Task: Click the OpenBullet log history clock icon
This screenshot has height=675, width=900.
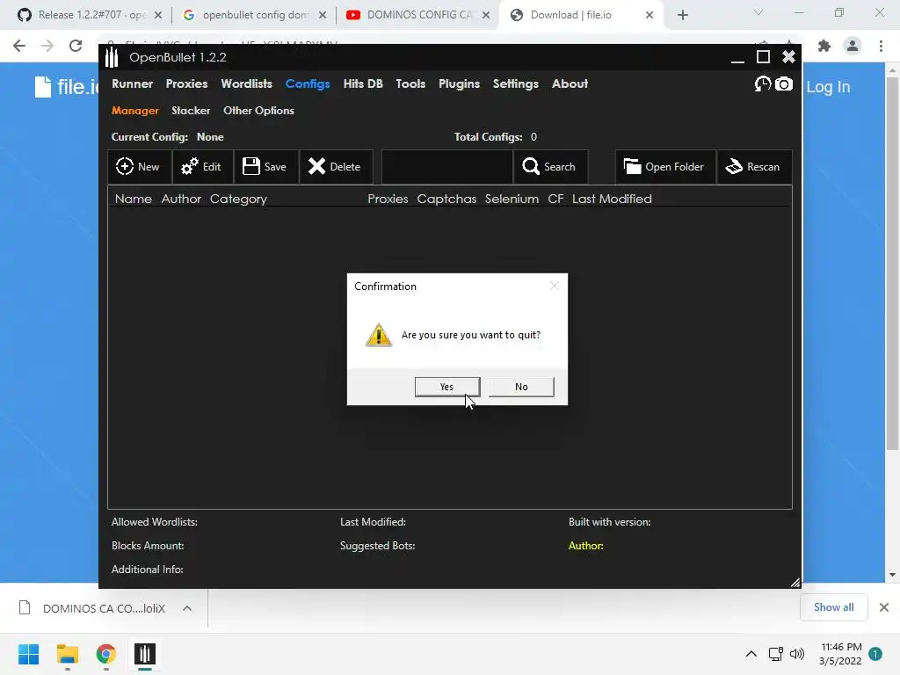Action: [x=762, y=84]
